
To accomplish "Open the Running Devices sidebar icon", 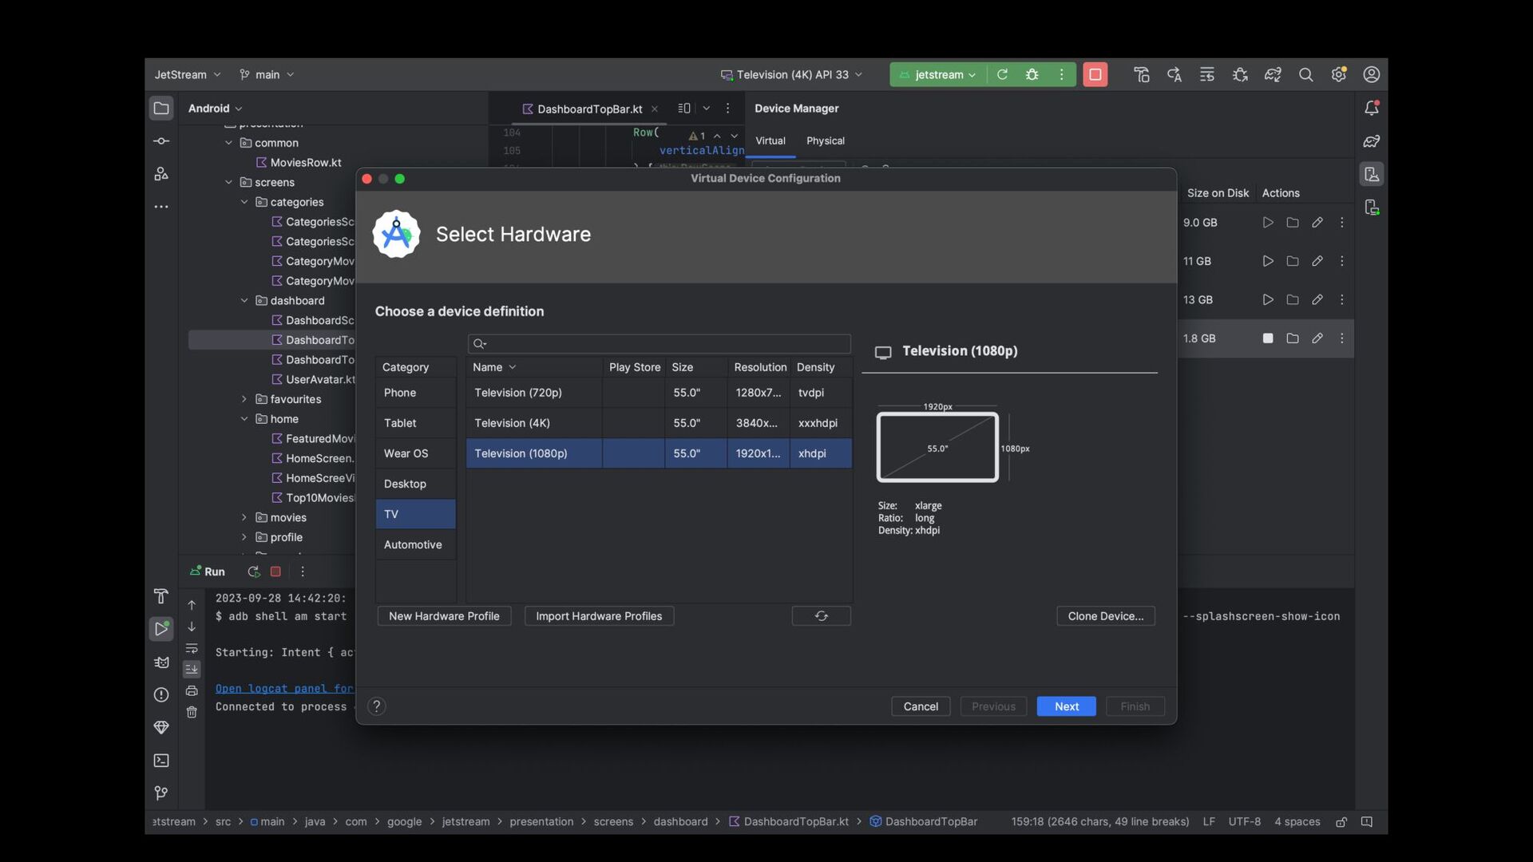I will pos(1372,208).
